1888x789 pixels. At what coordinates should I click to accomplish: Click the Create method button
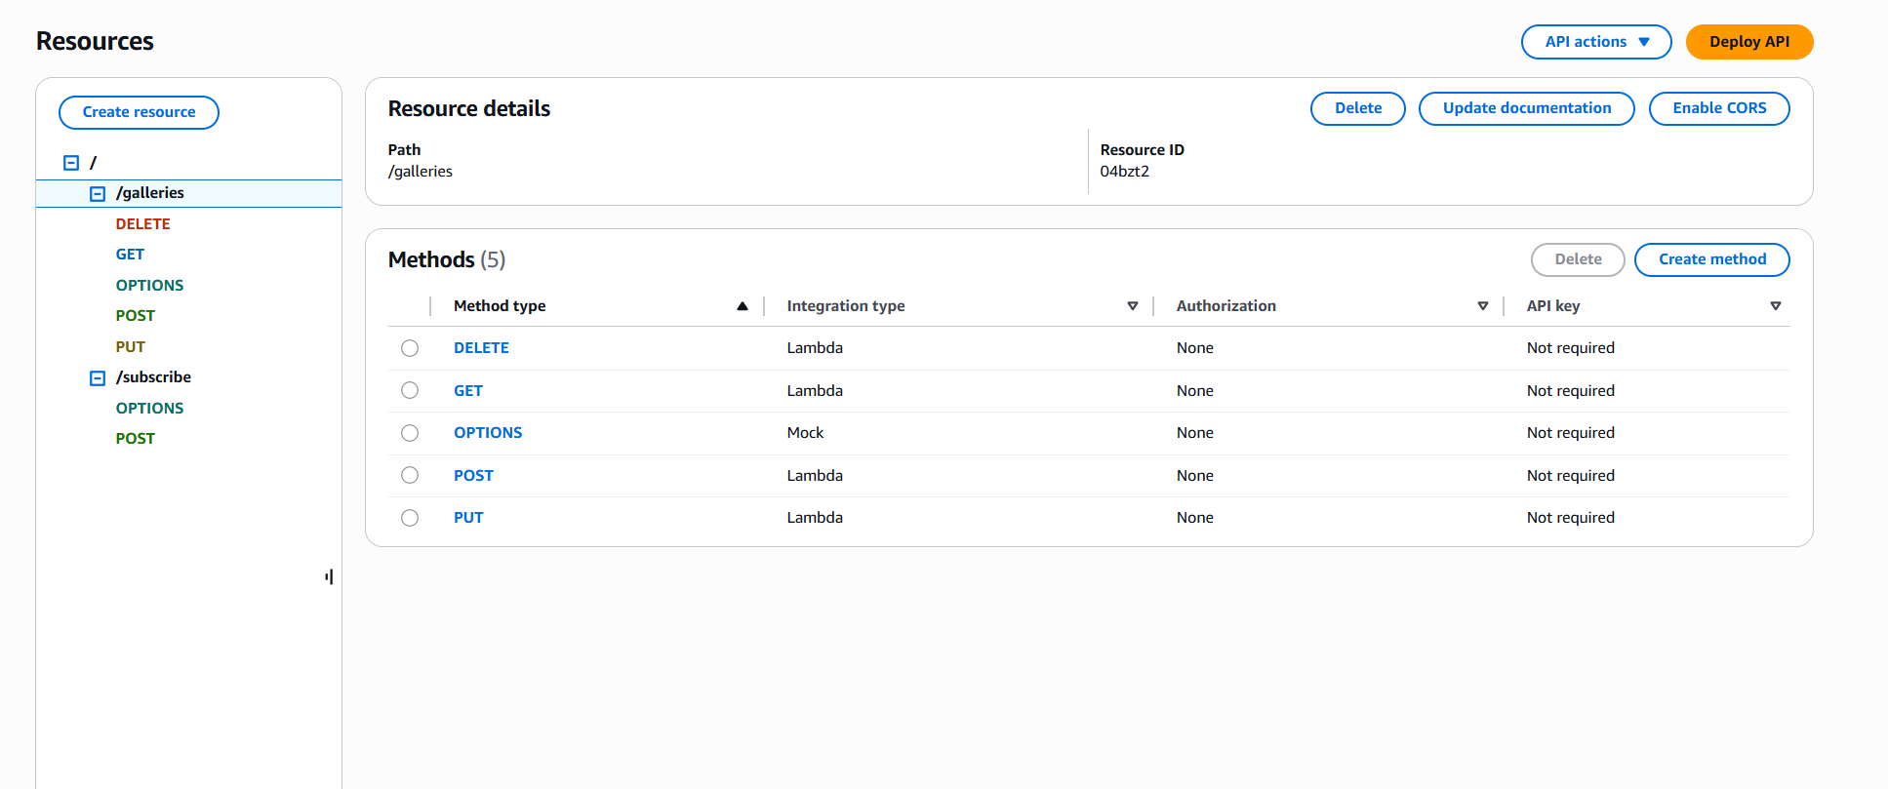click(1711, 259)
